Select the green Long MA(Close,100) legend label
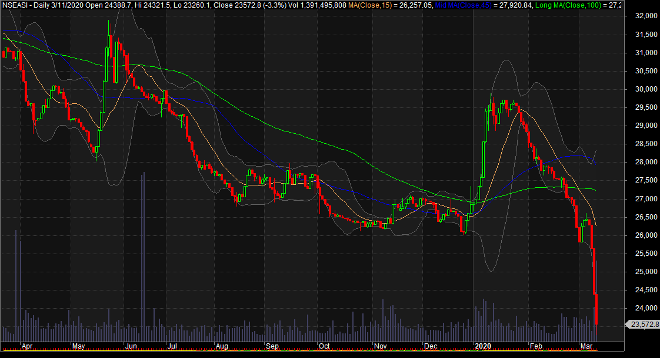Viewport: 660px width, 358px height. tap(568, 5)
